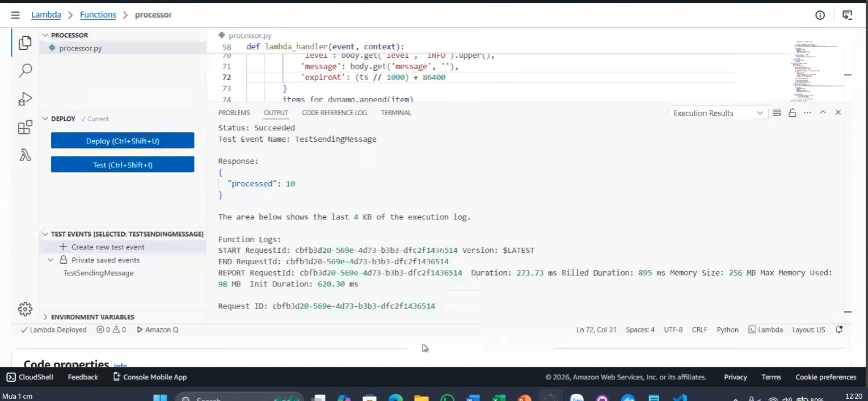Image resolution: width=868 pixels, height=401 pixels.
Task: Open the Execution Results output channel dropdown
Action: (718, 113)
